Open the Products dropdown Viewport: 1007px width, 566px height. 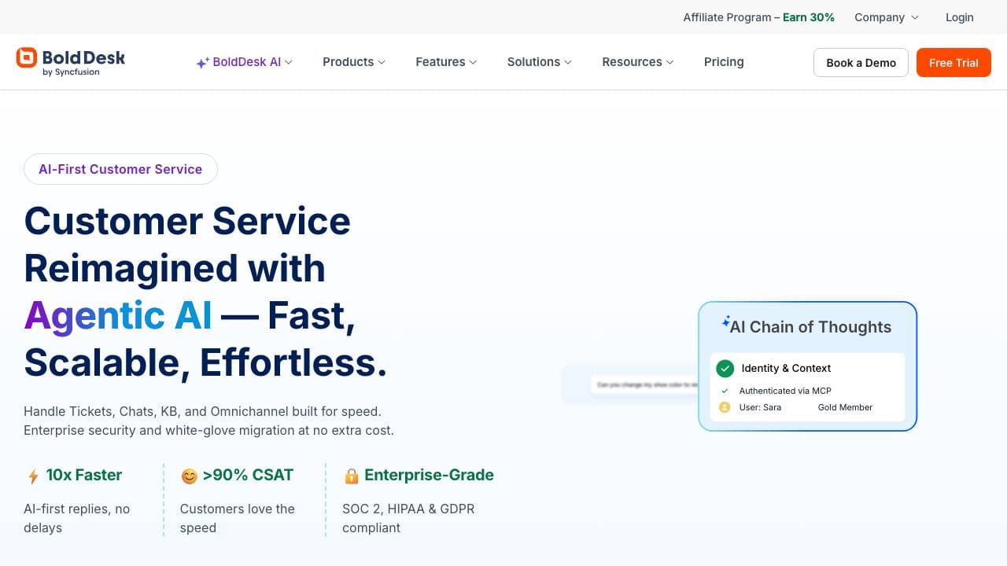click(352, 62)
